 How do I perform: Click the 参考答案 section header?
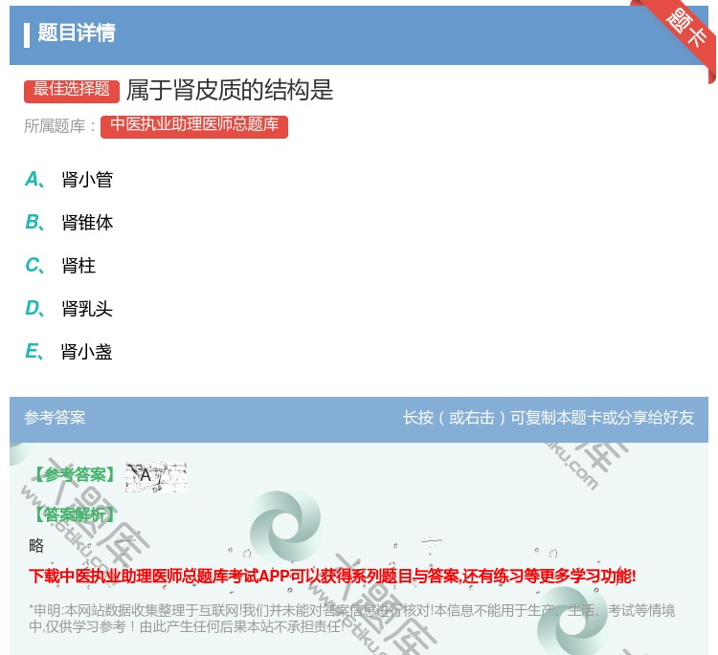[55, 418]
